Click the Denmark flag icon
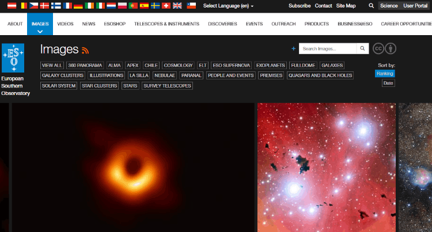 tap(44, 6)
